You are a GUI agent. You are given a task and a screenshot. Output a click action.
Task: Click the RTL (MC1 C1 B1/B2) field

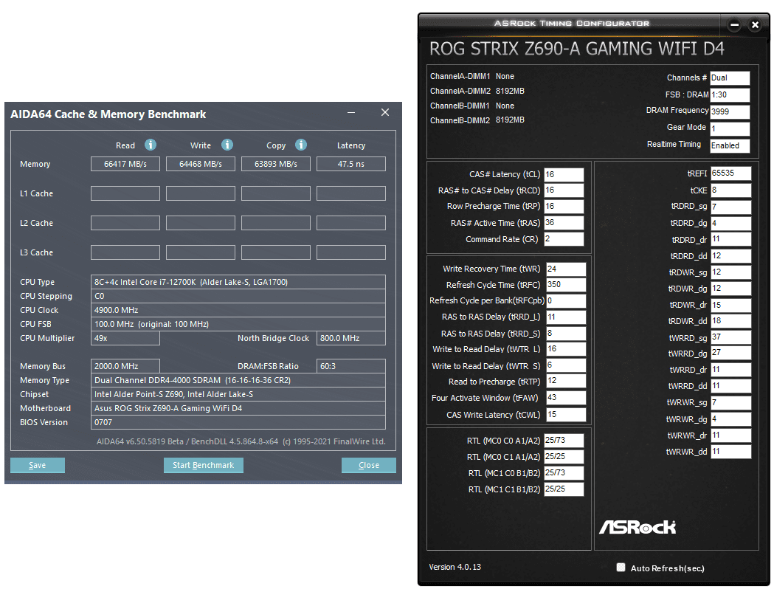(564, 489)
